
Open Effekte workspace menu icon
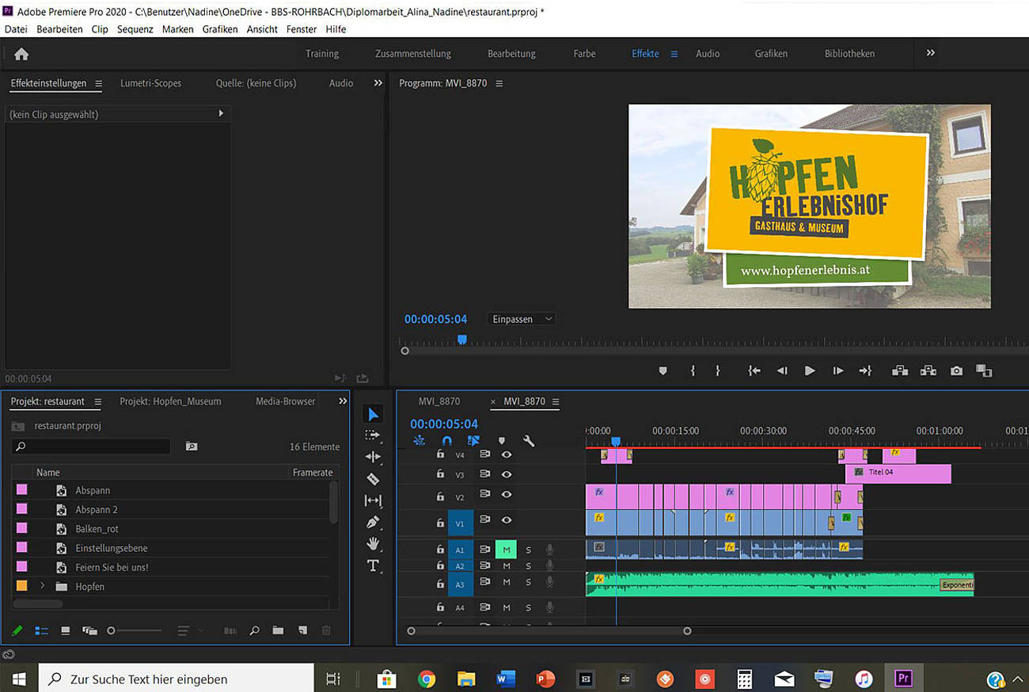tap(674, 54)
